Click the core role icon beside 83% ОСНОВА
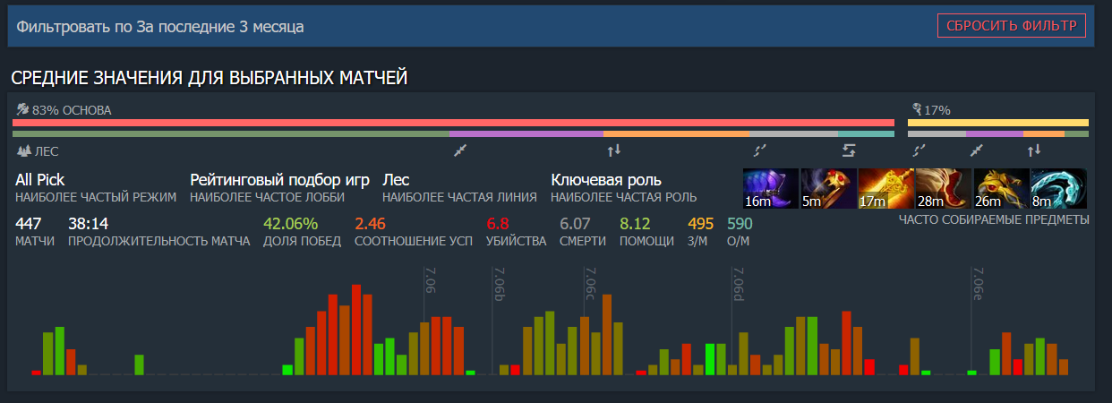The width and height of the screenshot is (1112, 403). coord(22,110)
